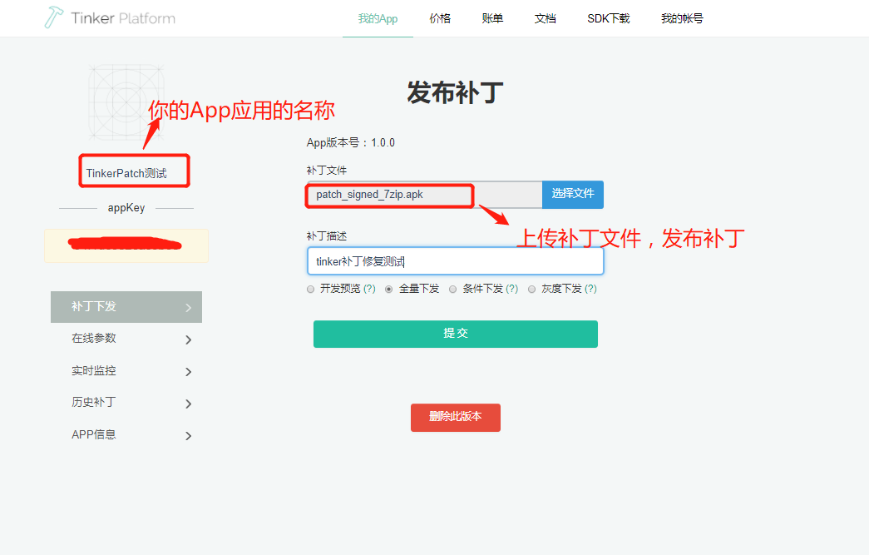Open the 账单 menu item
The width and height of the screenshot is (869, 555).
[492, 18]
